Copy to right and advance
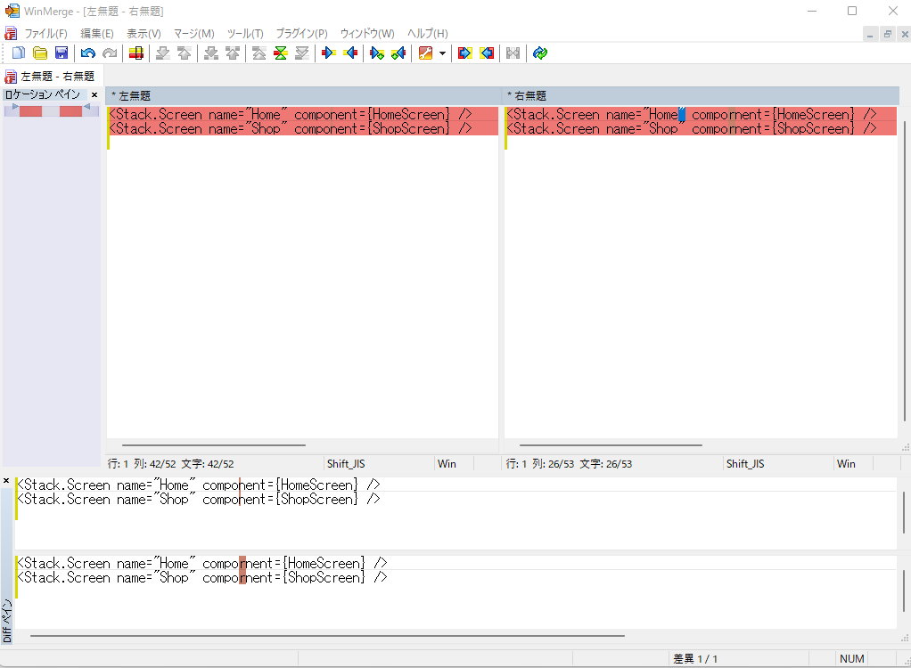Viewport: 911px width, 668px height. click(377, 53)
